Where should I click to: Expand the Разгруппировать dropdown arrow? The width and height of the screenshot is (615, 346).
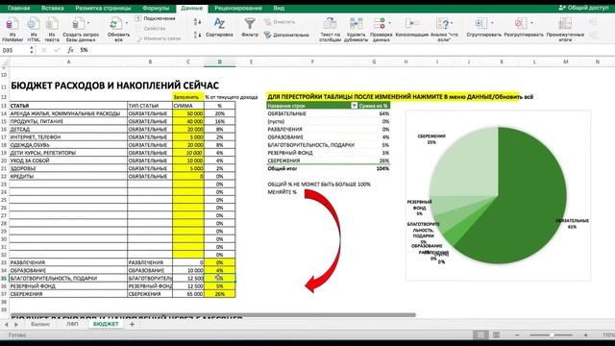pos(531,23)
